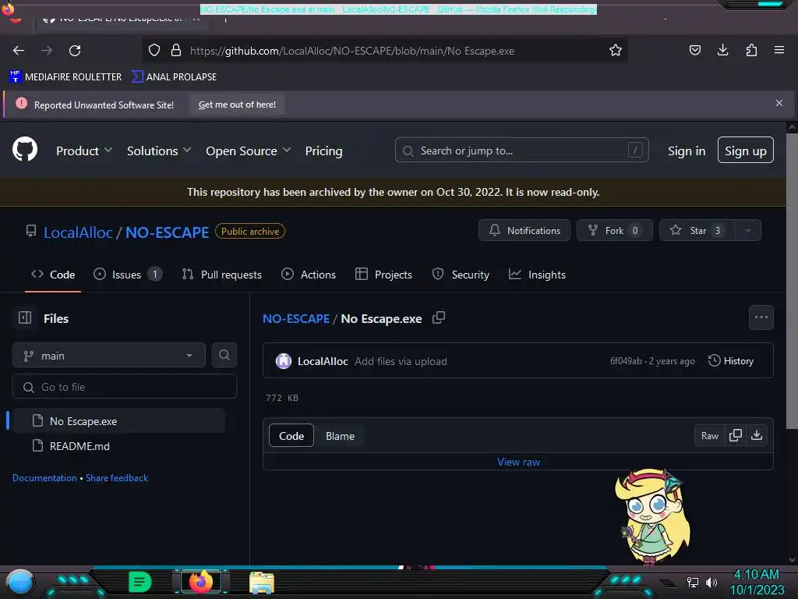
Task: Open the network tray icon
Action: [x=693, y=582]
